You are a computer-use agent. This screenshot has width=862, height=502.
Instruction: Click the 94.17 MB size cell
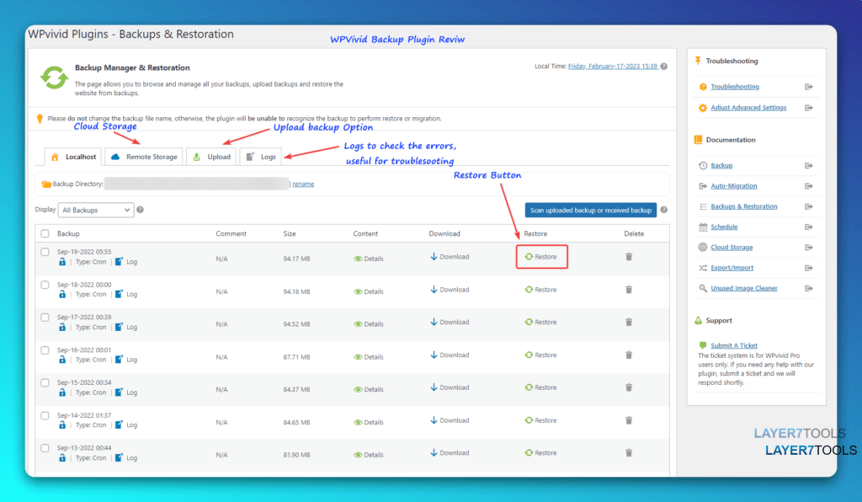[x=297, y=259]
